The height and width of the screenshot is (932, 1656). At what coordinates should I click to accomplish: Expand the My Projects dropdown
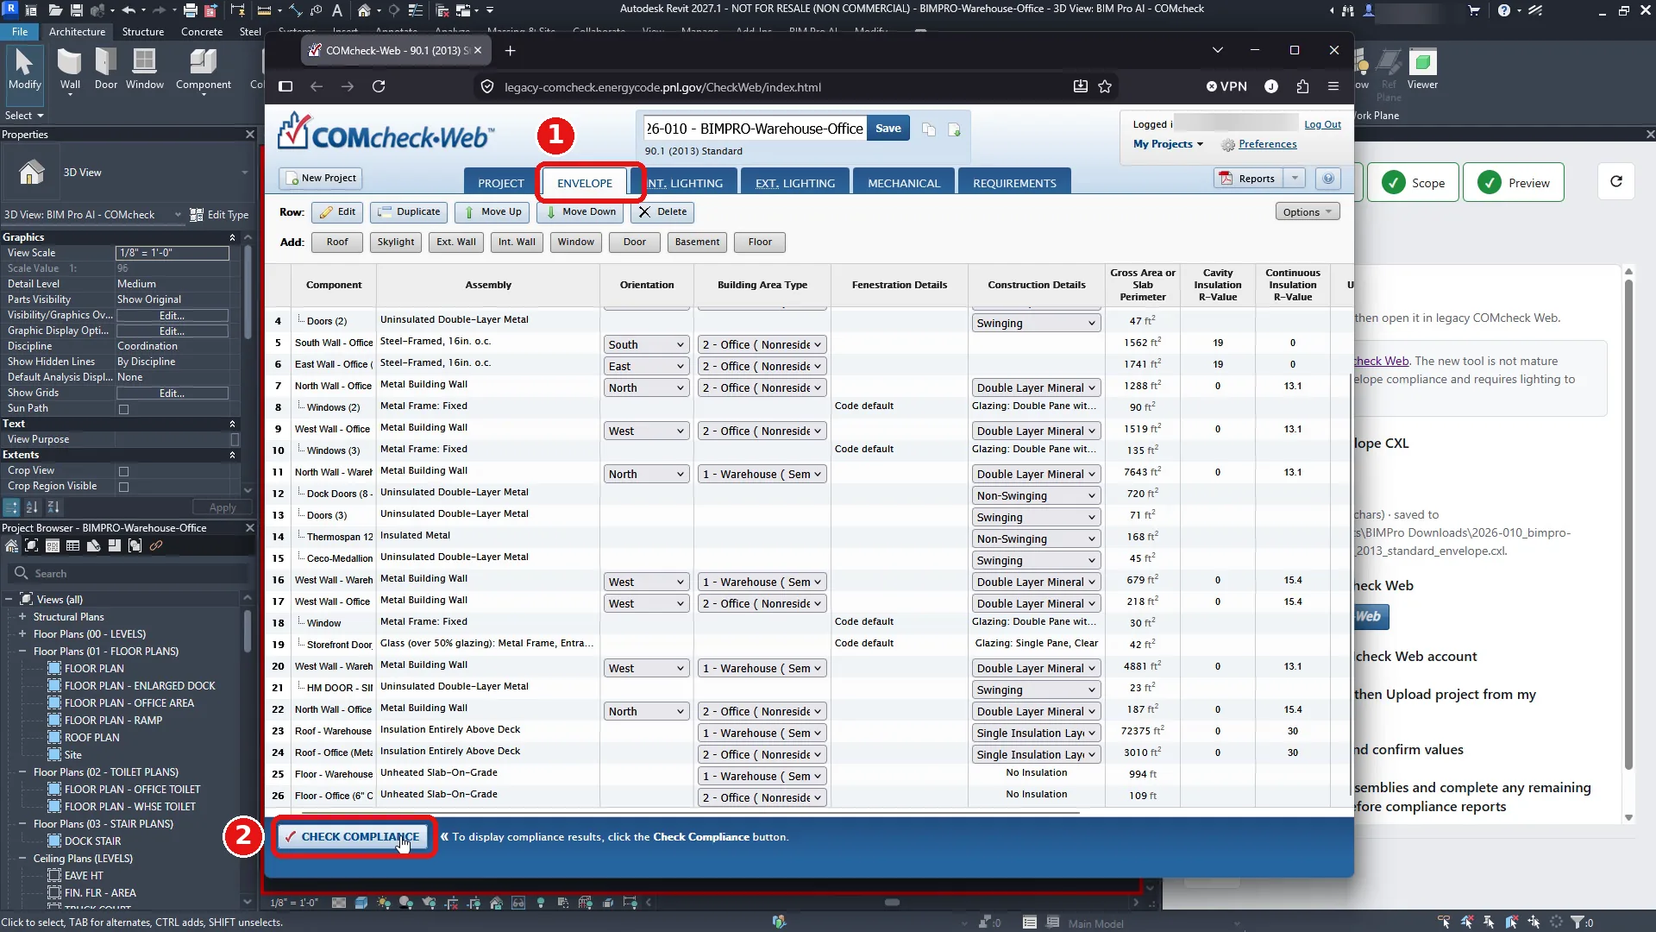(x=1168, y=144)
